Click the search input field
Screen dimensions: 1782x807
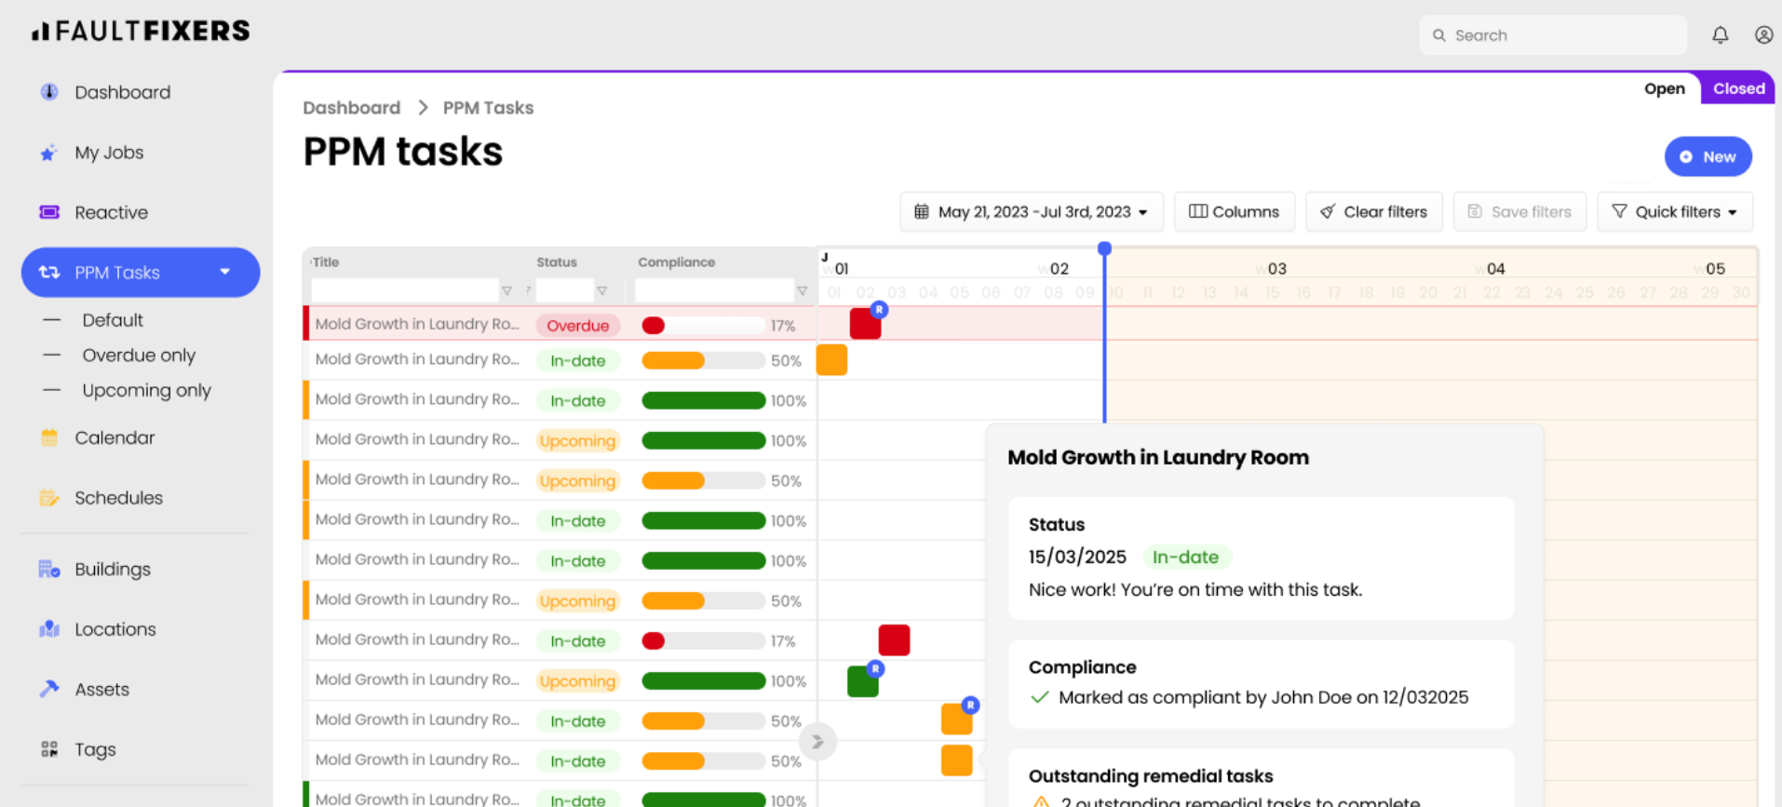pos(1553,35)
